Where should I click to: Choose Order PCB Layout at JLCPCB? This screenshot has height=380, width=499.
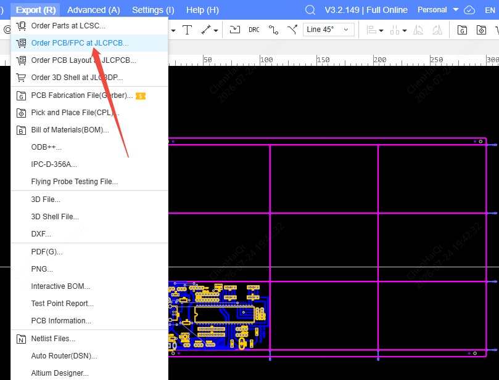point(89,60)
